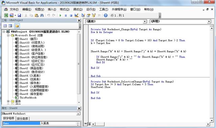Open the (声明) procedure dropdown
216x128 pixels.
pos(209,22)
